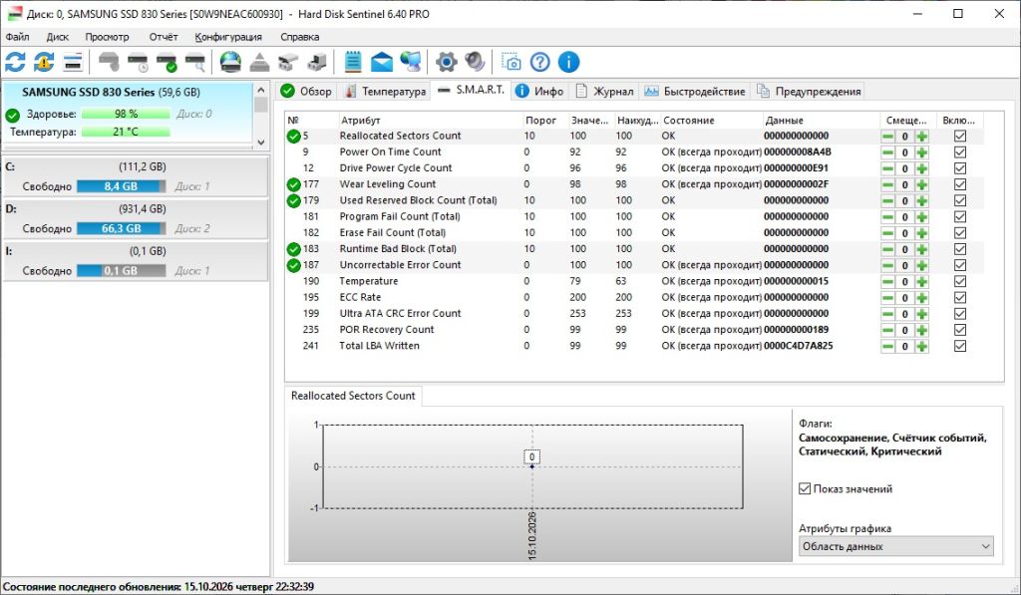The image size is (1021, 595).
Task: Toggle the Wear Leveling Count row checkbox
Action: point(960,184)
